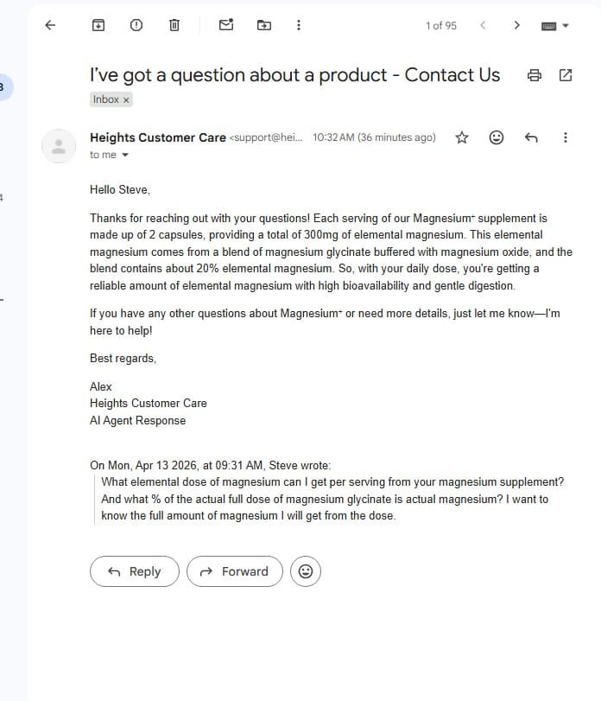Screen dimensions: 601x701
Task: Report this email as spam
Action: click(x=136, y=25)
